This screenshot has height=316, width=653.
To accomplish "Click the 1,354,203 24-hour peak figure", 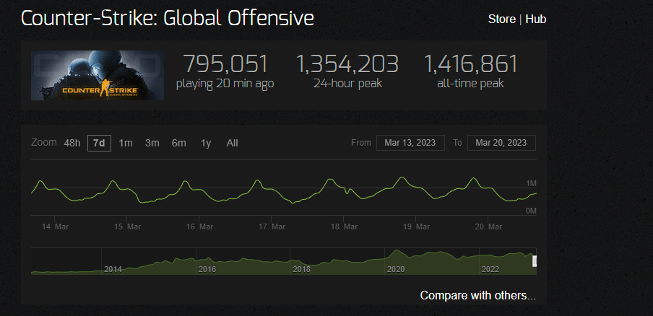I will pos(347,64).
